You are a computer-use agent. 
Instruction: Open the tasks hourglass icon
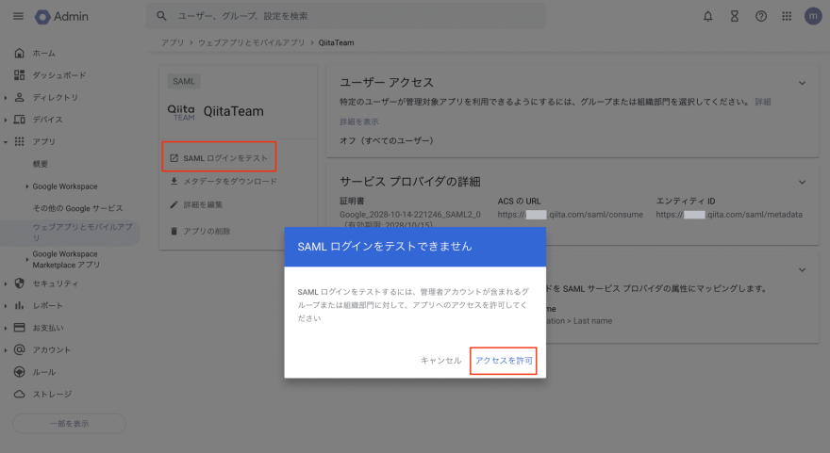pyautogui.click(x=734, y=16)
